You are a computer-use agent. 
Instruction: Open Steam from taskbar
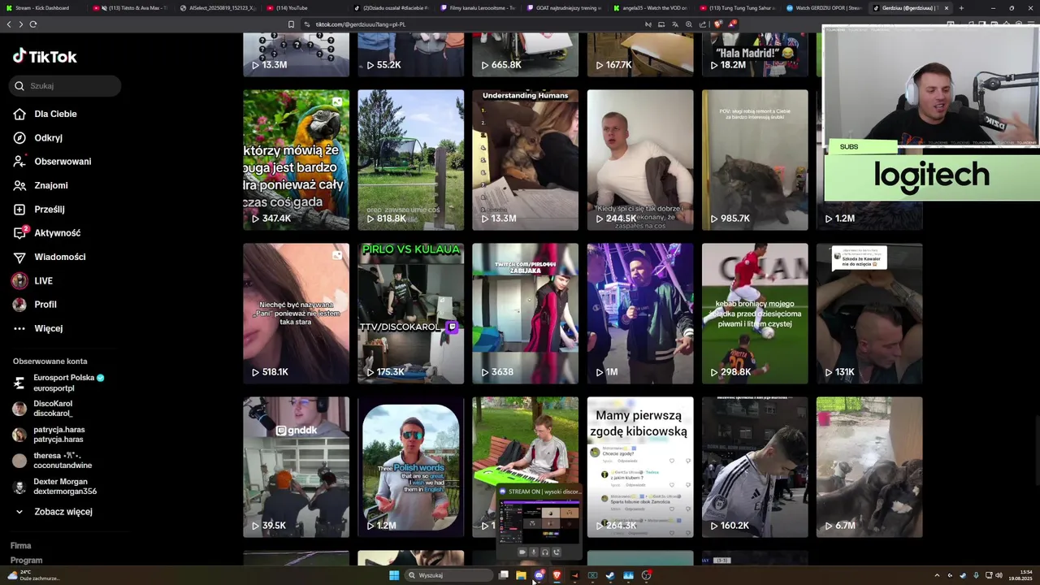coord(610,575)
